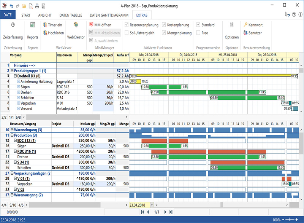Collapse Verpackungsanlagen group
The width and height of the screenshot is (304, 223).
[x=12, y=173]
